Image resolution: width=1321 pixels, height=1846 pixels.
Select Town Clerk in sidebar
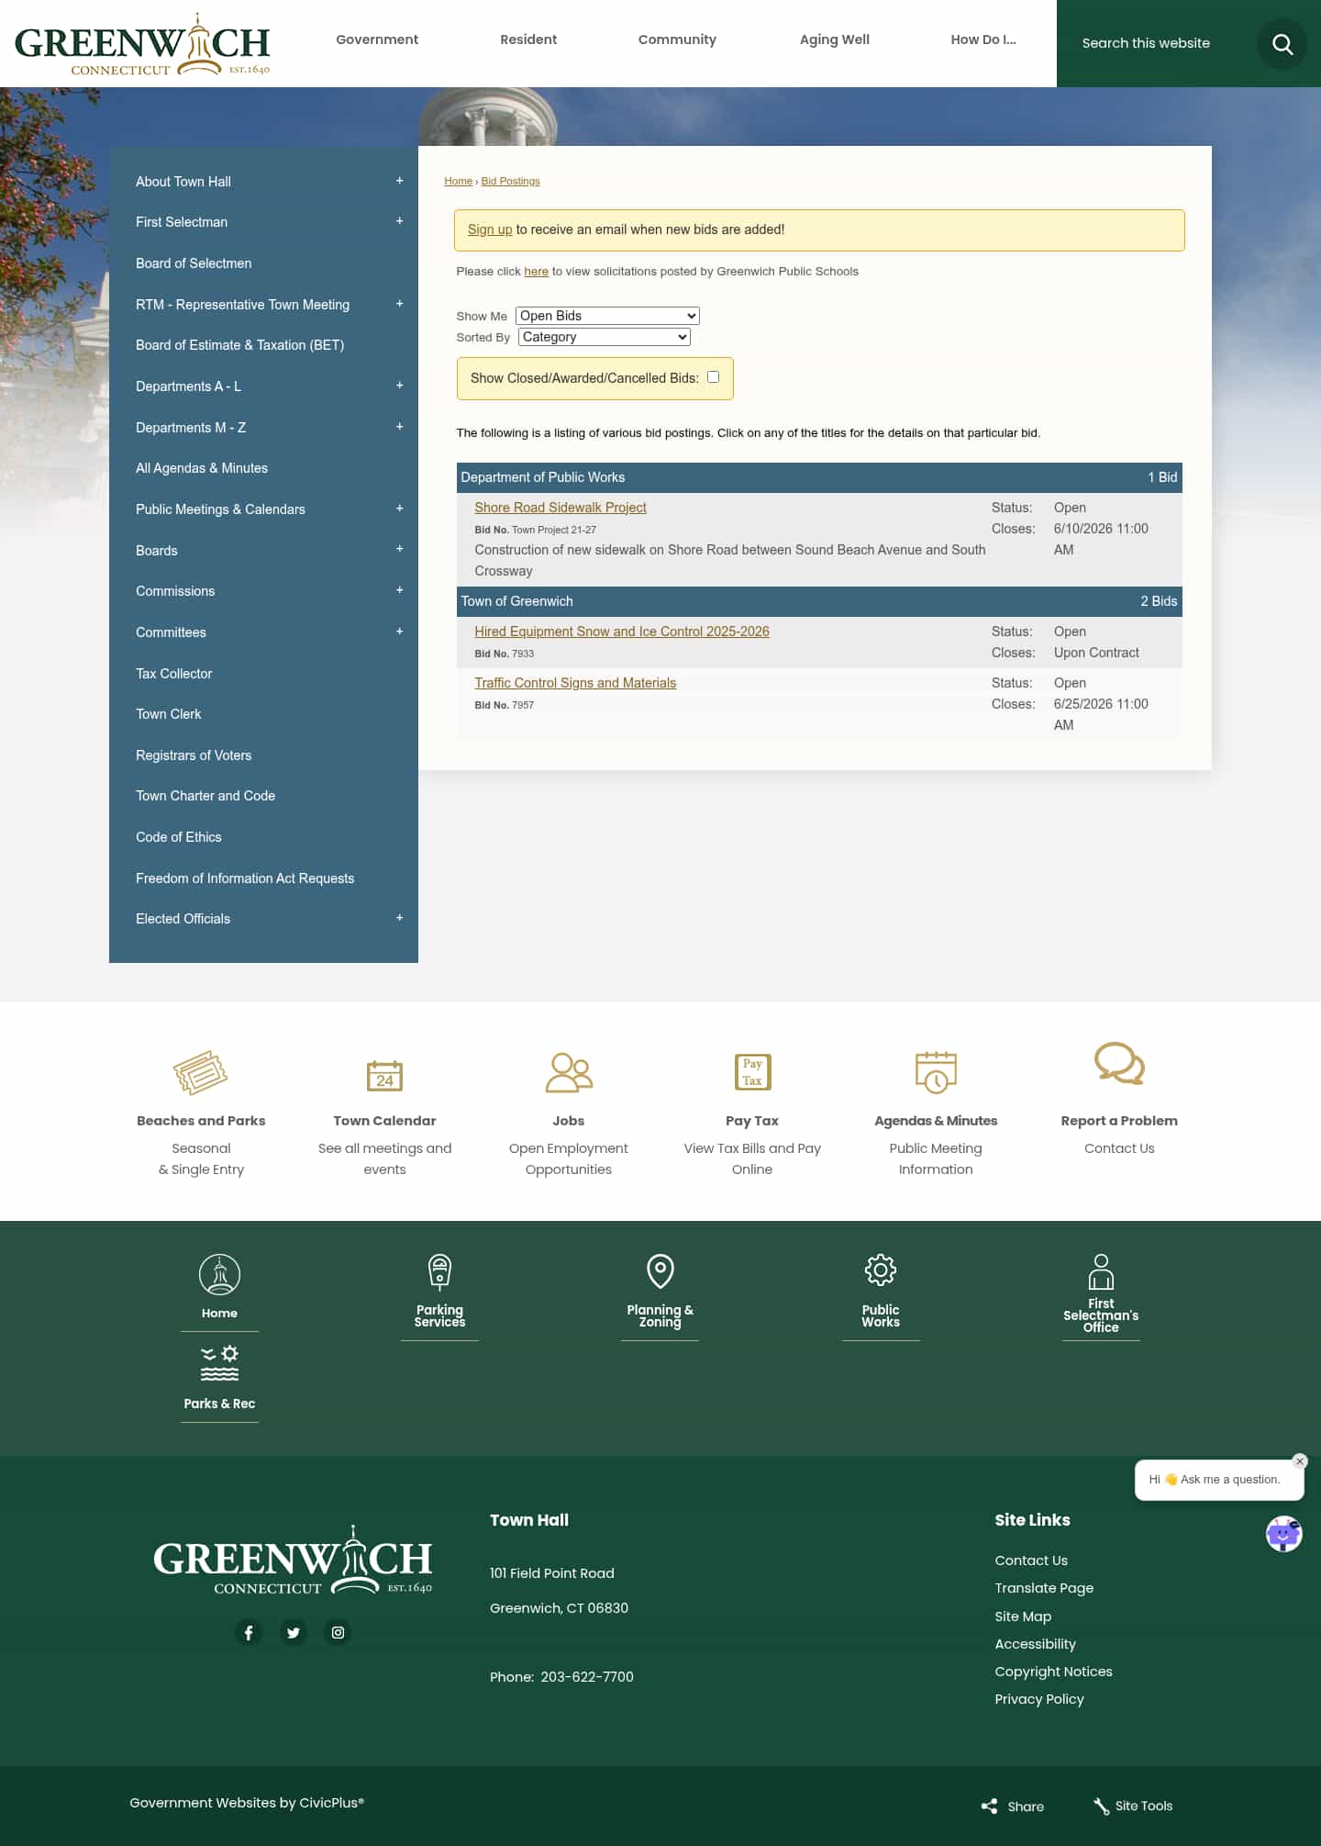click(169, 714)
